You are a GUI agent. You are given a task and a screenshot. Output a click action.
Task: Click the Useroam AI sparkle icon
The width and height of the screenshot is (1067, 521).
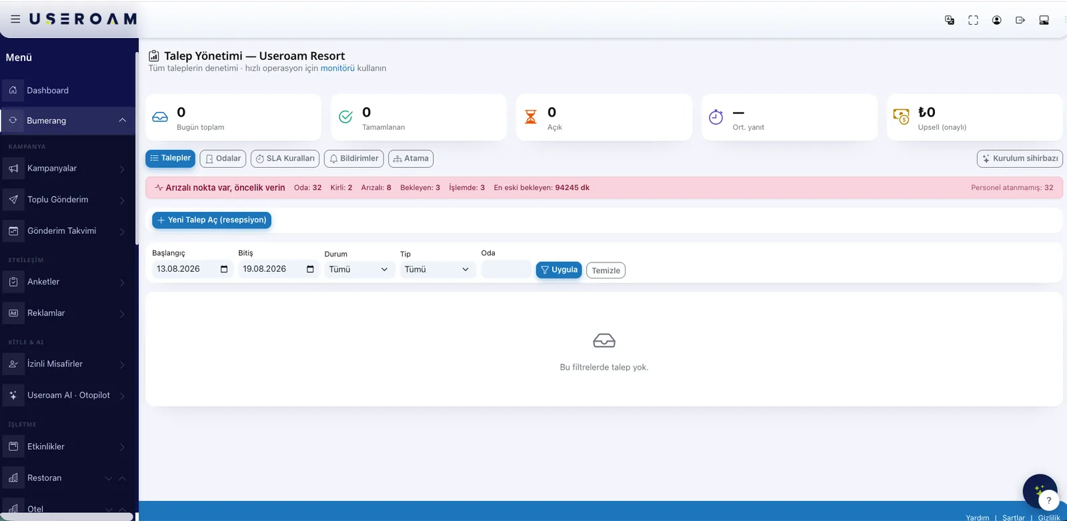pos(13,395)
